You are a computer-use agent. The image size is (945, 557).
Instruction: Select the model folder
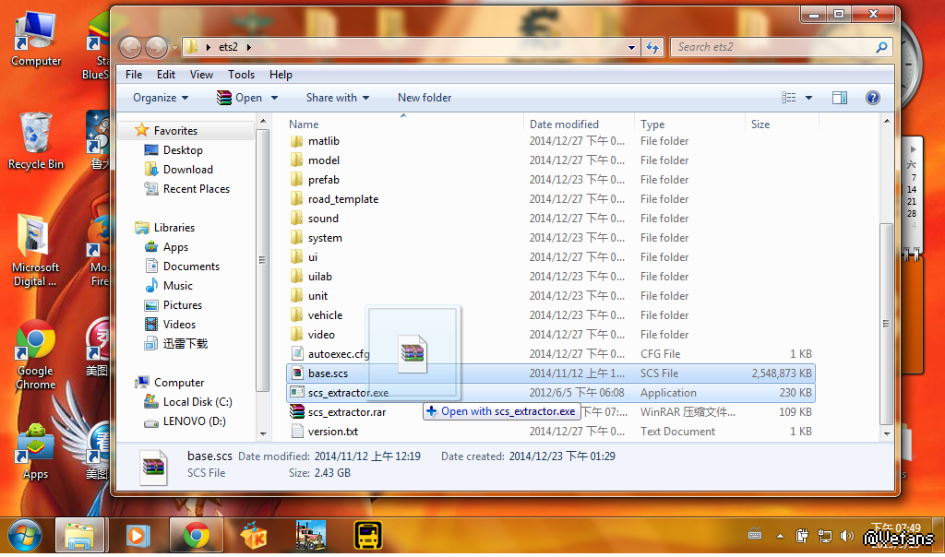click(x=324, y=160)
